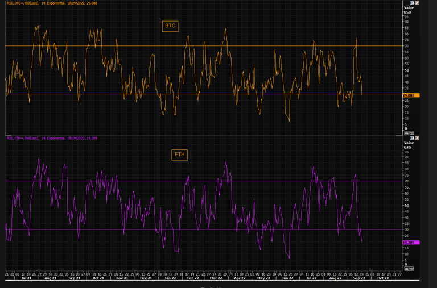Click Jan 22 on the time axis

170,278
